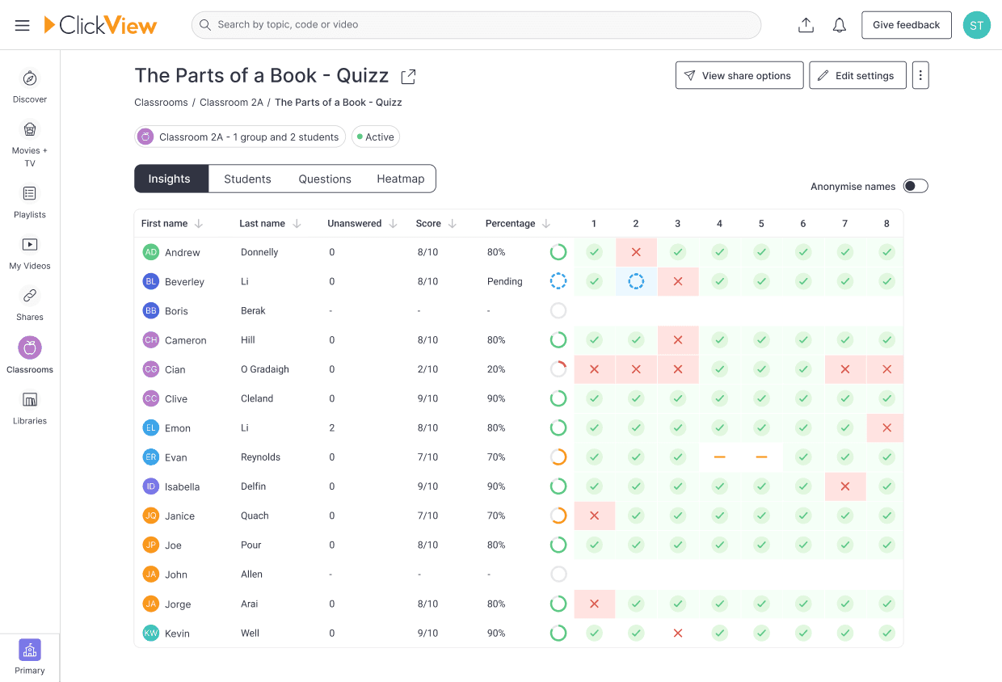The height and width of the screenshot is (682, 1002).
Task: Open Libraries in the sidebar
Action: (x=30, y=407)
